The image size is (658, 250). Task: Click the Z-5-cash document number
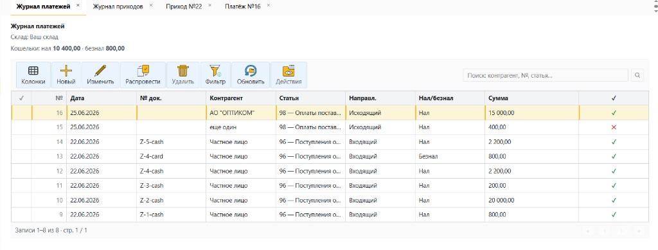coord(152,142)
